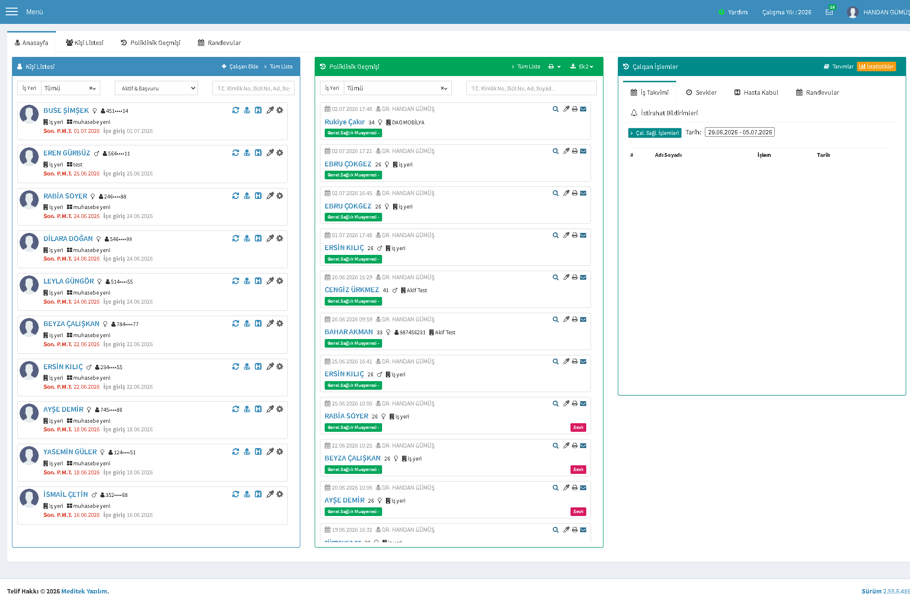Open magnifier icon on Rukiye Çakır record
The height and width of the screenshot is (603, 910).
pos(555,109)
